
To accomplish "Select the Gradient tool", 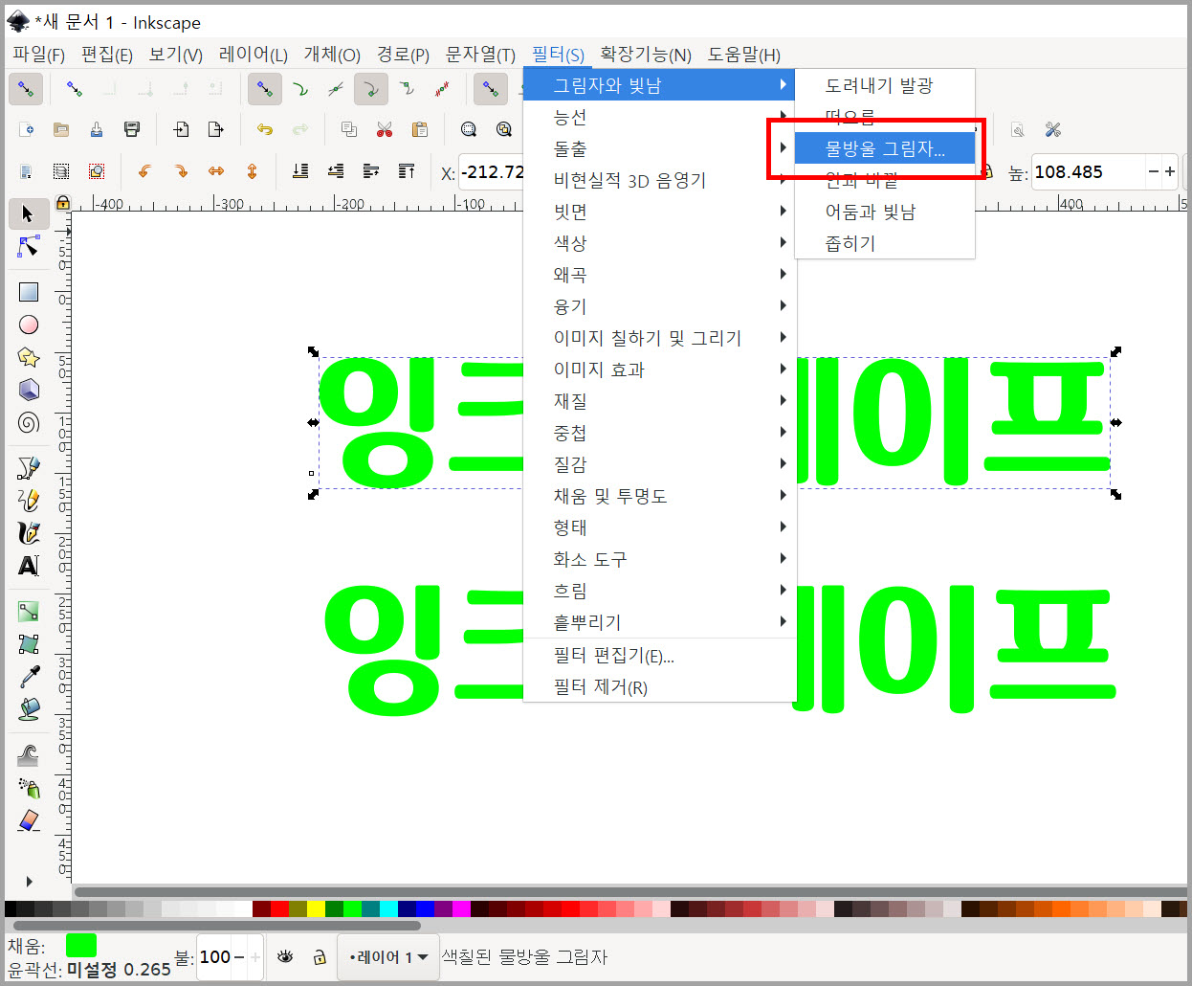I will click(x=29, y=611).
